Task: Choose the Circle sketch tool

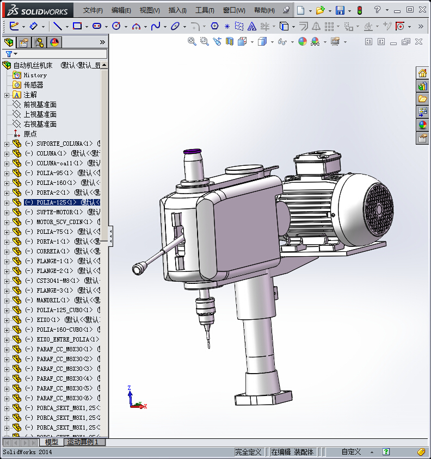Action: coord(116,26)
